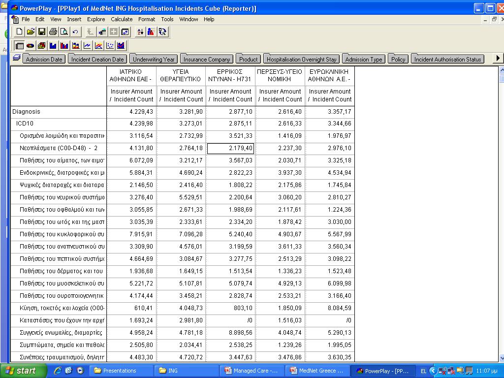Create a new report with the New icon
Image resolution: width=504 pixels, height=378 pixels.
(x=19, y=31)
